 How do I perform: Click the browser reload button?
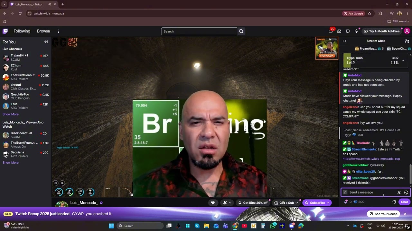tap(20, 13)
